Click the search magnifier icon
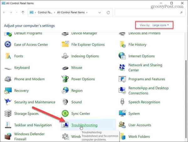The height and width of the screenshot is (142, 188). click(x=181, y=12)
